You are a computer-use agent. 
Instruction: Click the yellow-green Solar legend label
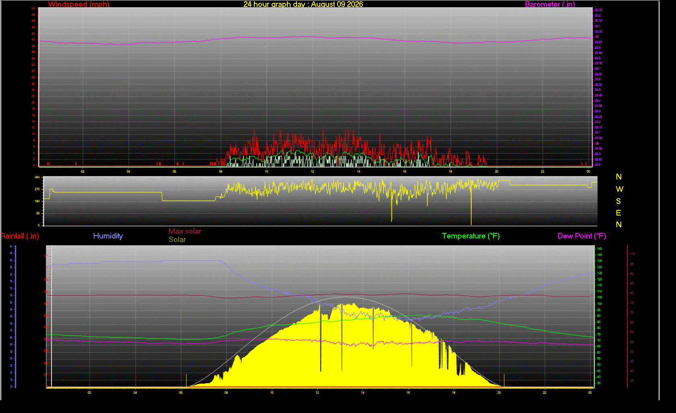pos(177,240)
